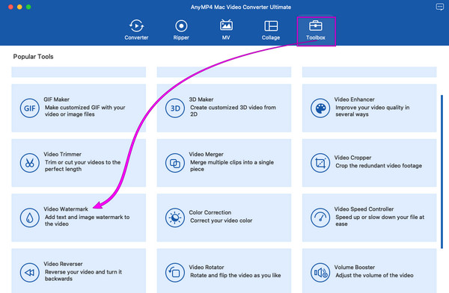Open Video Speed Controller tool title
This screenshot has width=449, height=293.
[x=364, y=209]
